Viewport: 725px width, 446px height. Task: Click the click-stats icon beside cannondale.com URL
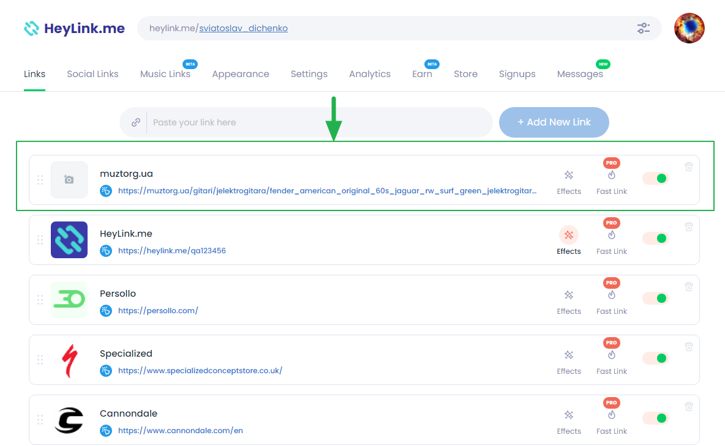(x=106, y=431)
